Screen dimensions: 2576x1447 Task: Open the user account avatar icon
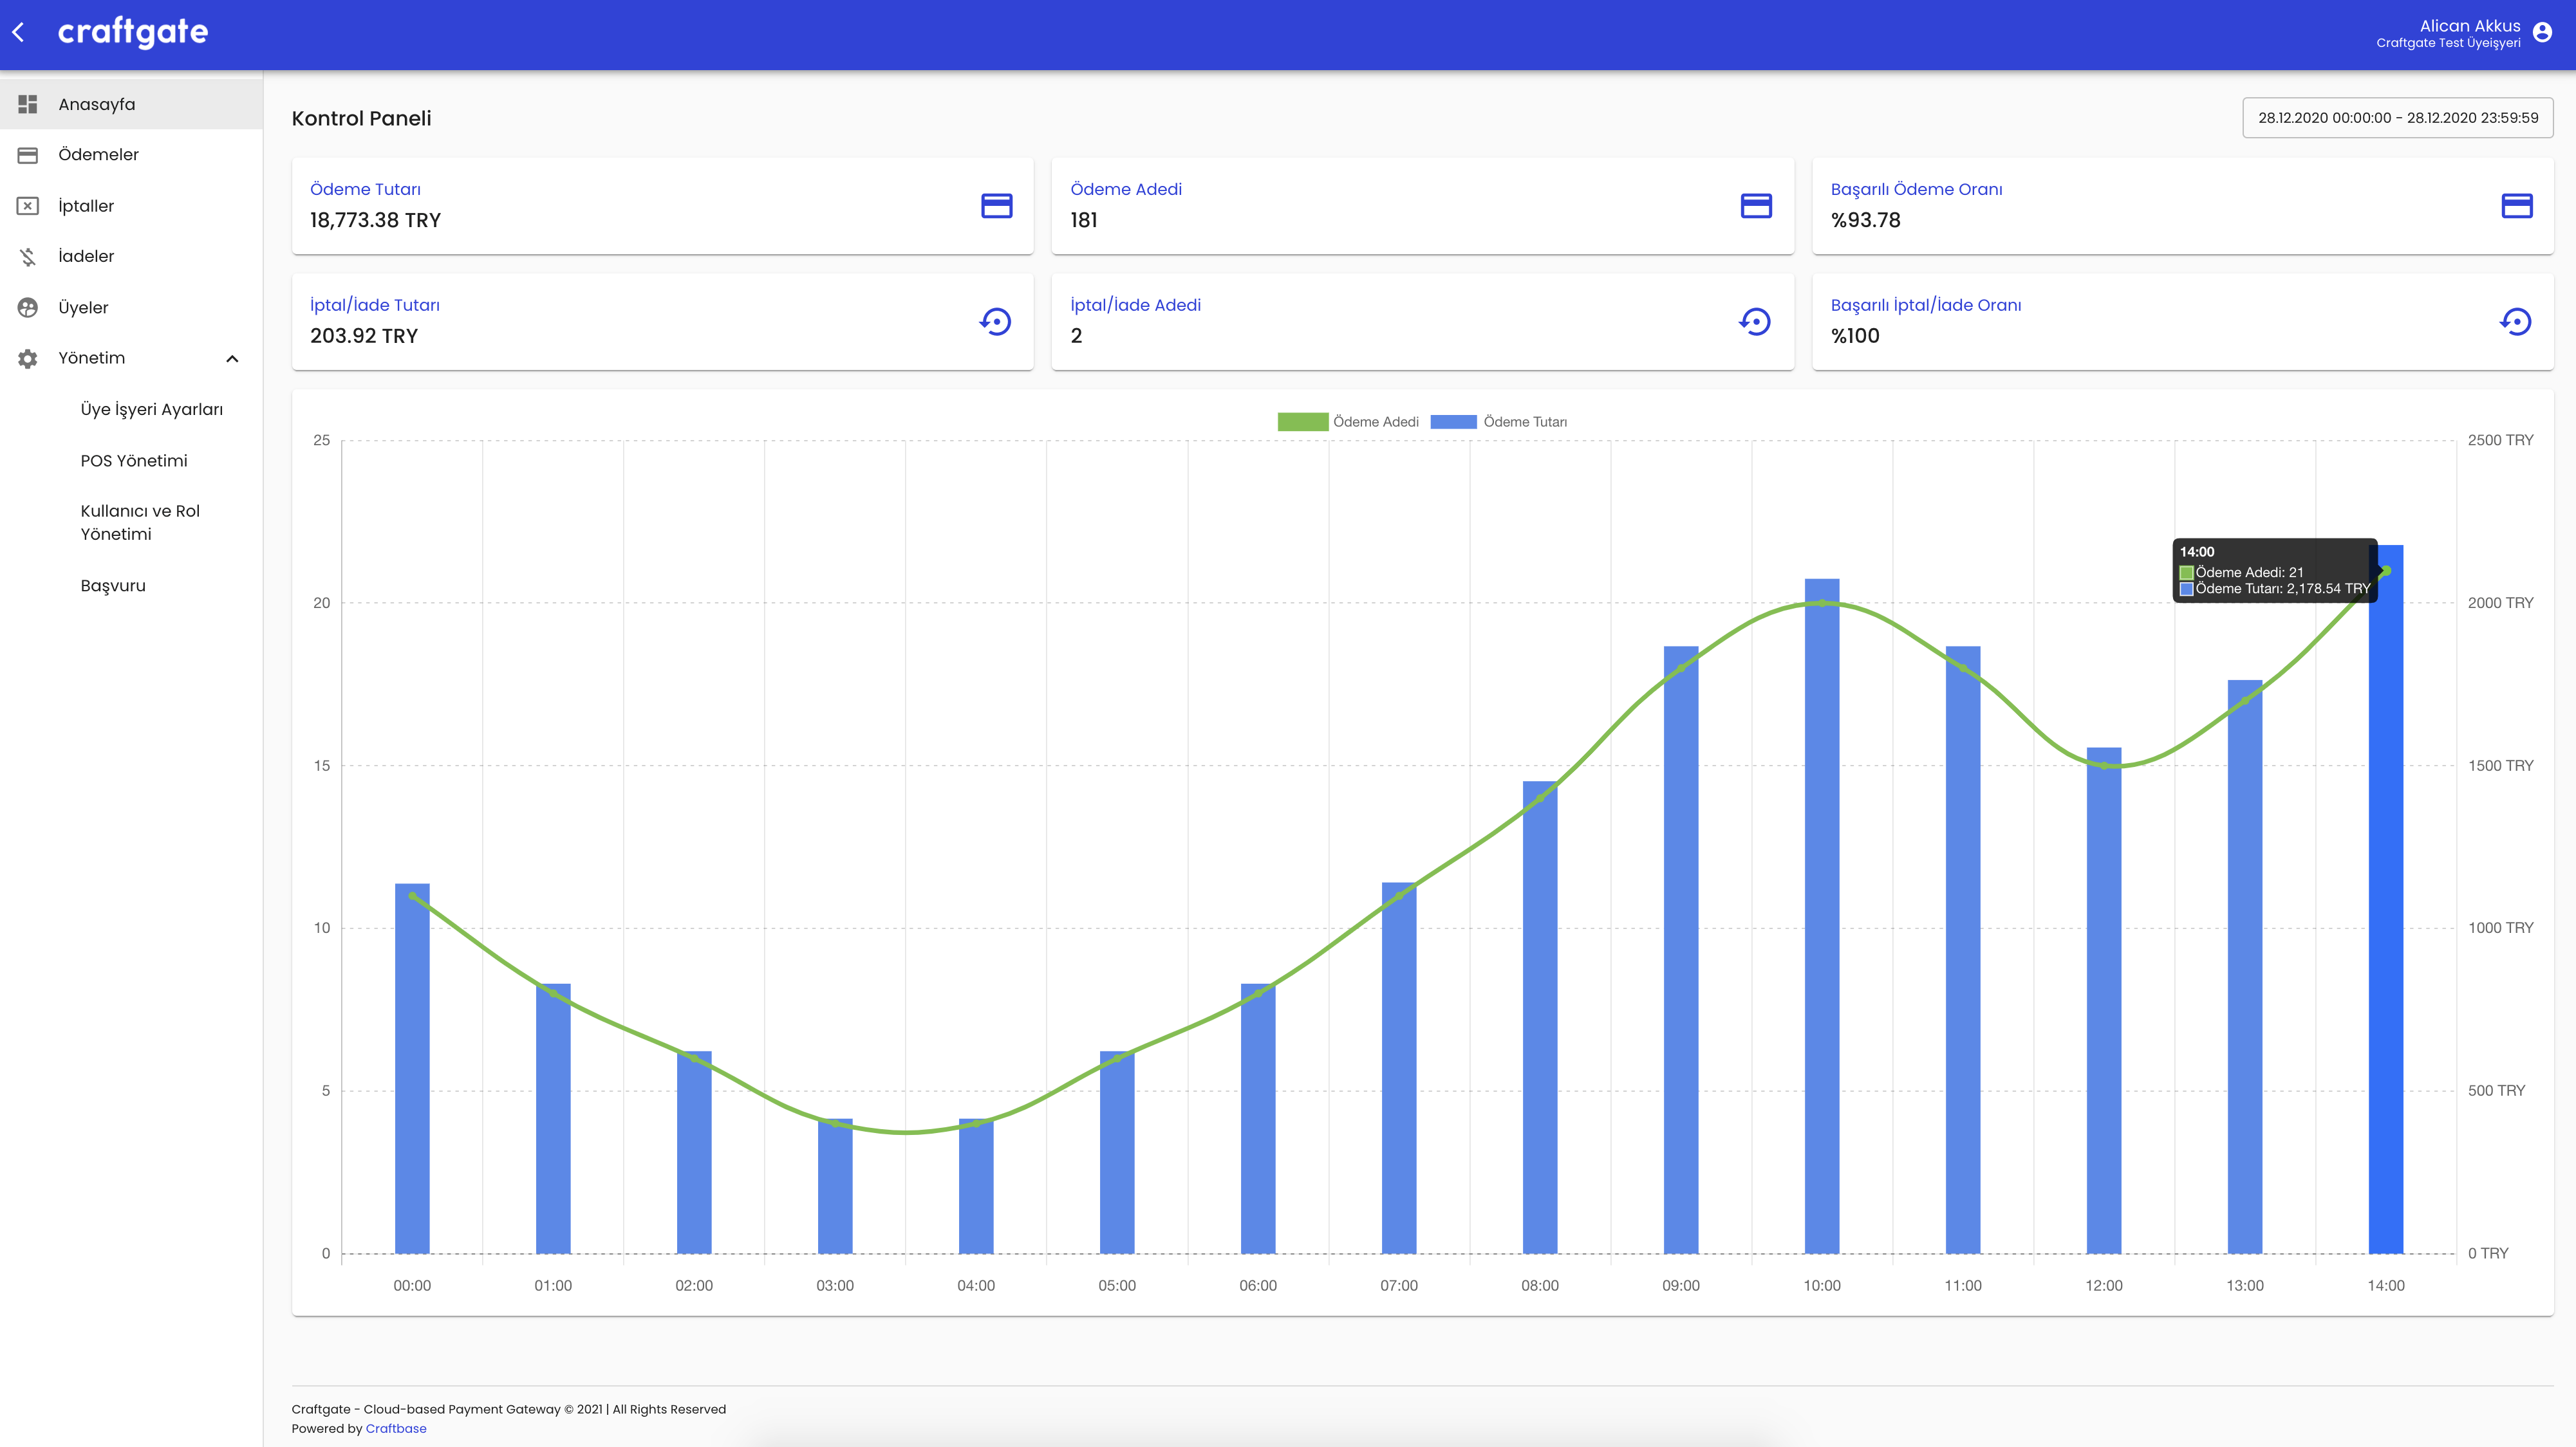(2542, 33)
